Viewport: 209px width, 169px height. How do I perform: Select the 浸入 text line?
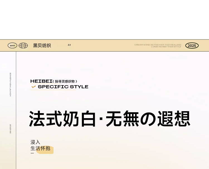click(x=35, y=142)
